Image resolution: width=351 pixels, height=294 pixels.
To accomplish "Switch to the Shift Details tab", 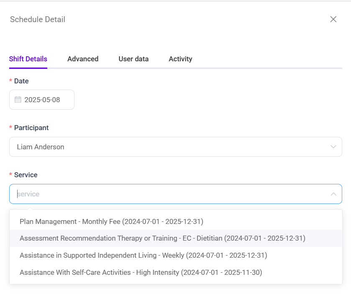I will coord(28,59).
